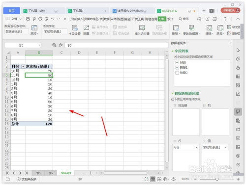Image resolution: width=246 pixels, height=185 pixels.
Task: Click the Undo arrow icon
Action: (x=53, y=19)
